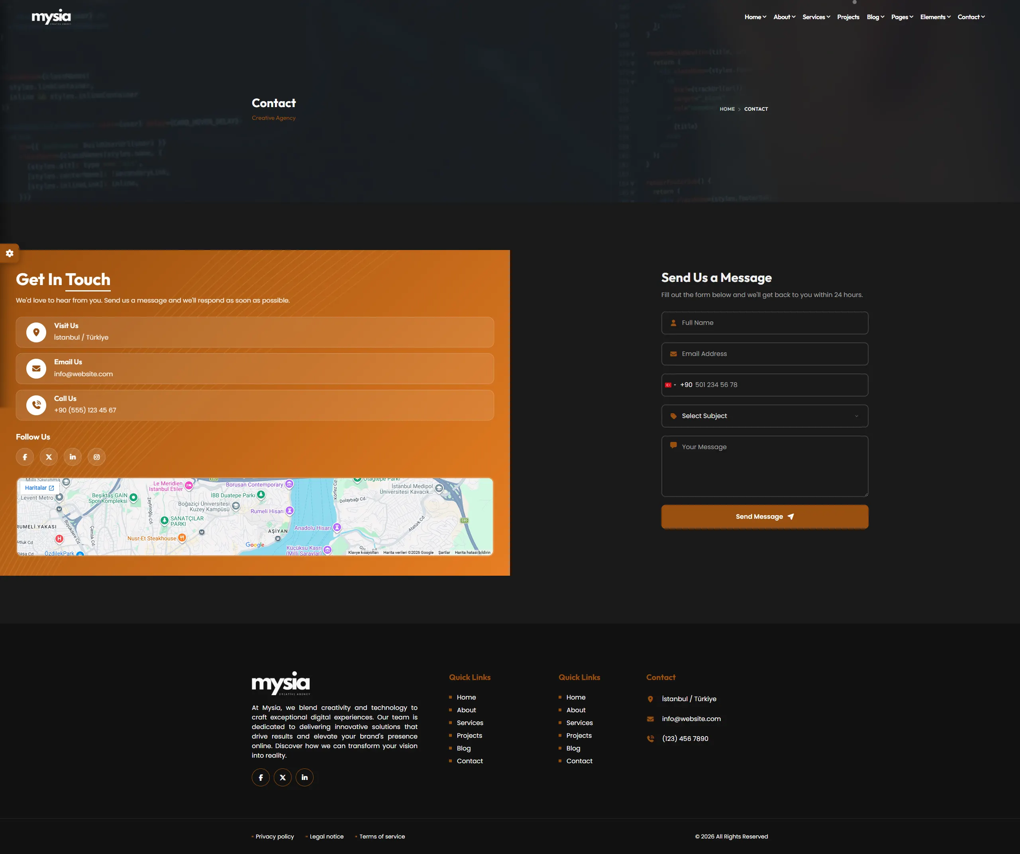Viewport: 1020px width, 854px height.
Task: Click the Full Name input field
Action: (765, 322)
